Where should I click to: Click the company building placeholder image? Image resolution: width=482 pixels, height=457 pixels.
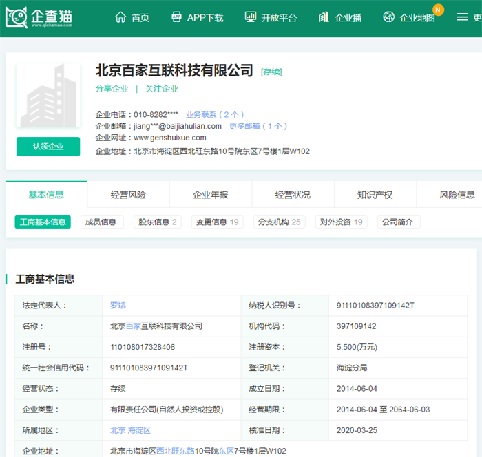click(x=48, y=97)
